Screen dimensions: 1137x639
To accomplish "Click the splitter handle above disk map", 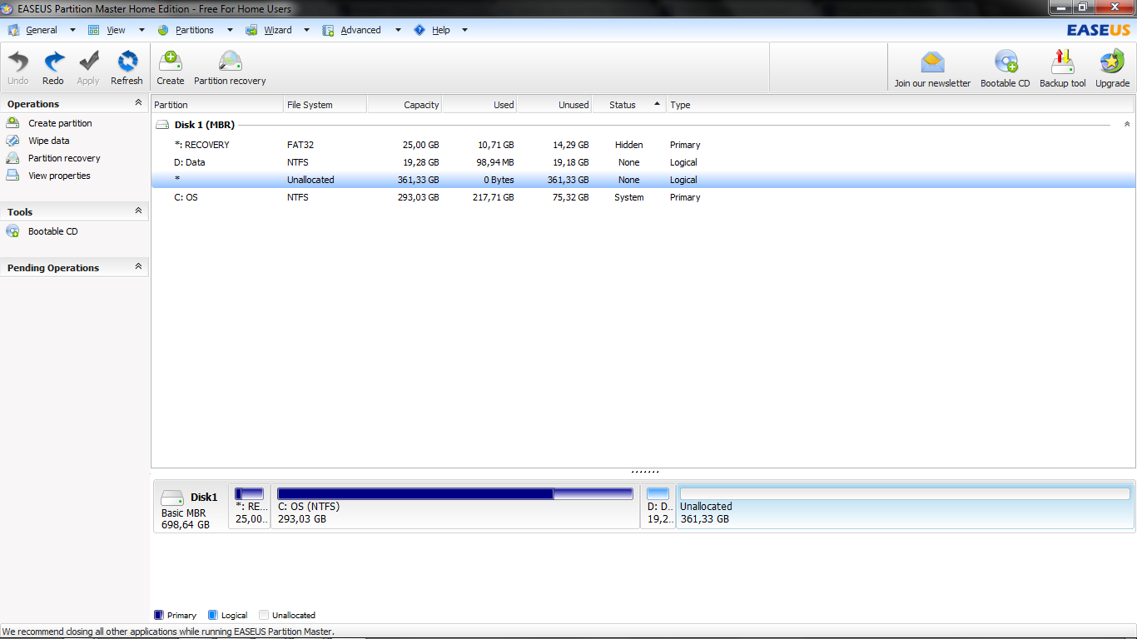I will point(645,472).
